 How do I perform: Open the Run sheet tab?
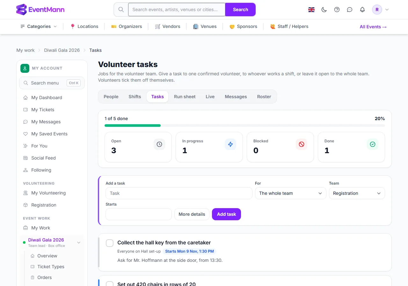(x=185, y=97)
